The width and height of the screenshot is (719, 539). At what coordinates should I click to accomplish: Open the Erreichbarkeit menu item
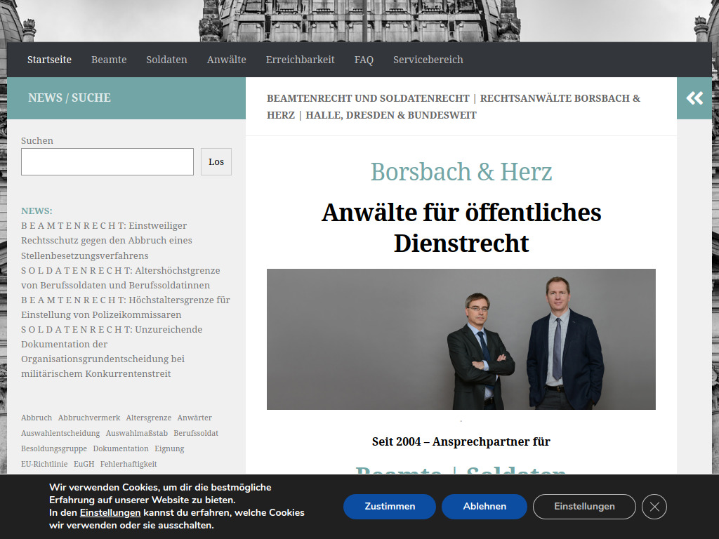tap(301, 60)
